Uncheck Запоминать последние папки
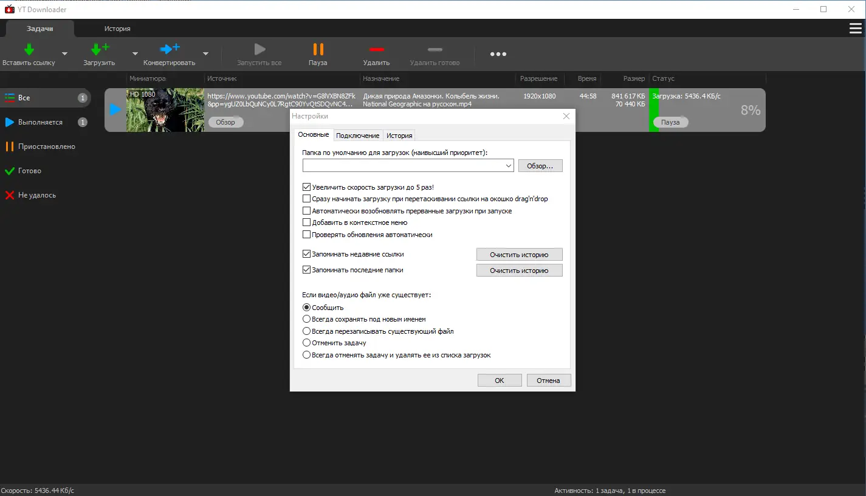The height and width of the screenshot is (496, 866). pos(306,270)
